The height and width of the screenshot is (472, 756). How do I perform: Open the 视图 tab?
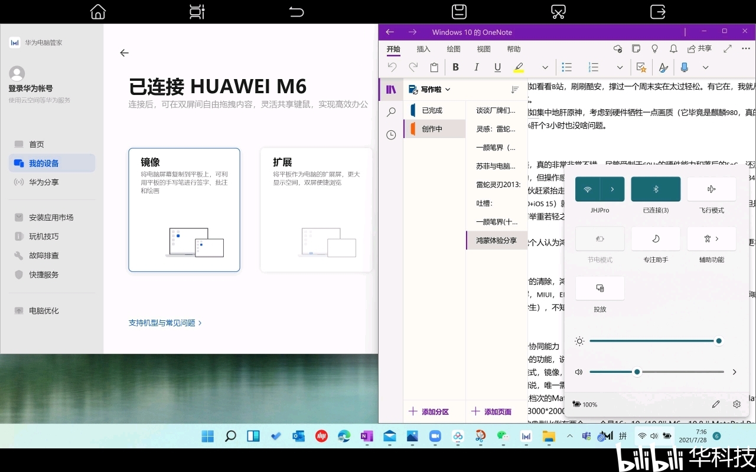tap(484, 49)
